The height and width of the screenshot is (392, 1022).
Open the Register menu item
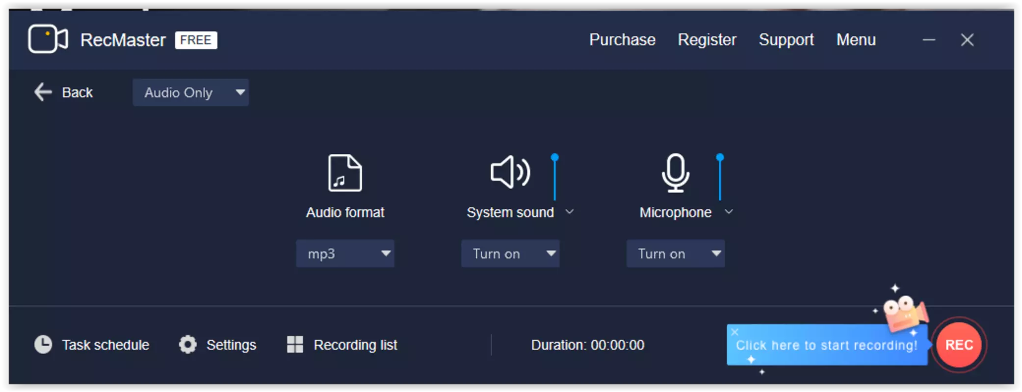[x=707, y=40]
